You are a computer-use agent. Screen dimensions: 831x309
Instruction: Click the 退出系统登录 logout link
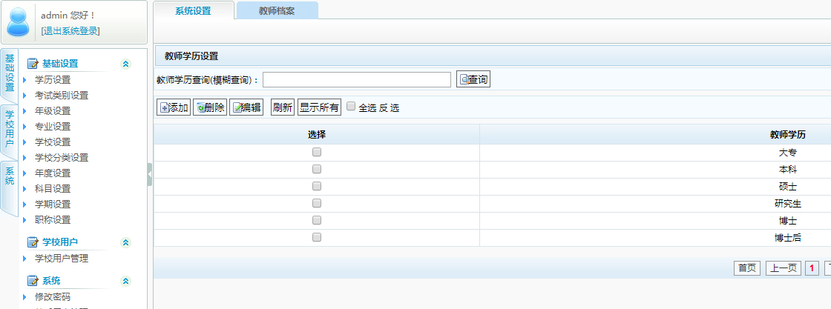click(x=70, y=30)
